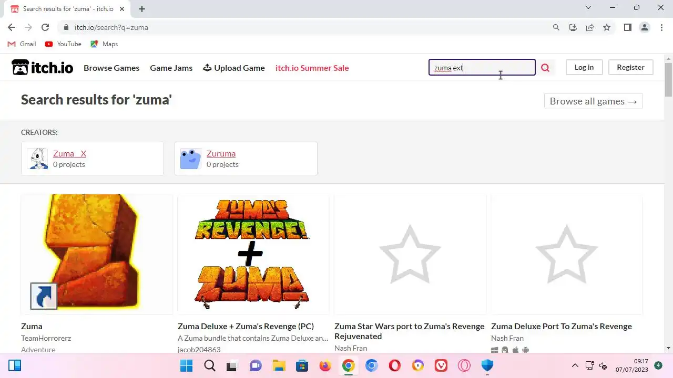Image resolution: width=673 pixels, height=378 pixels.
Task: Launch Vivaldi from the taskbar
Action: [441, 365]
